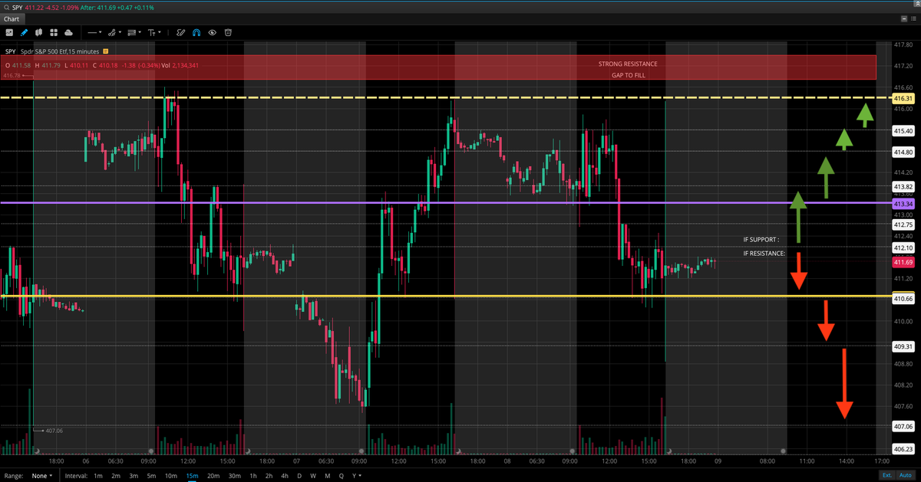Toggle the Ext. extended hours button
Screen dimensions: 921x482
[886, 476]
